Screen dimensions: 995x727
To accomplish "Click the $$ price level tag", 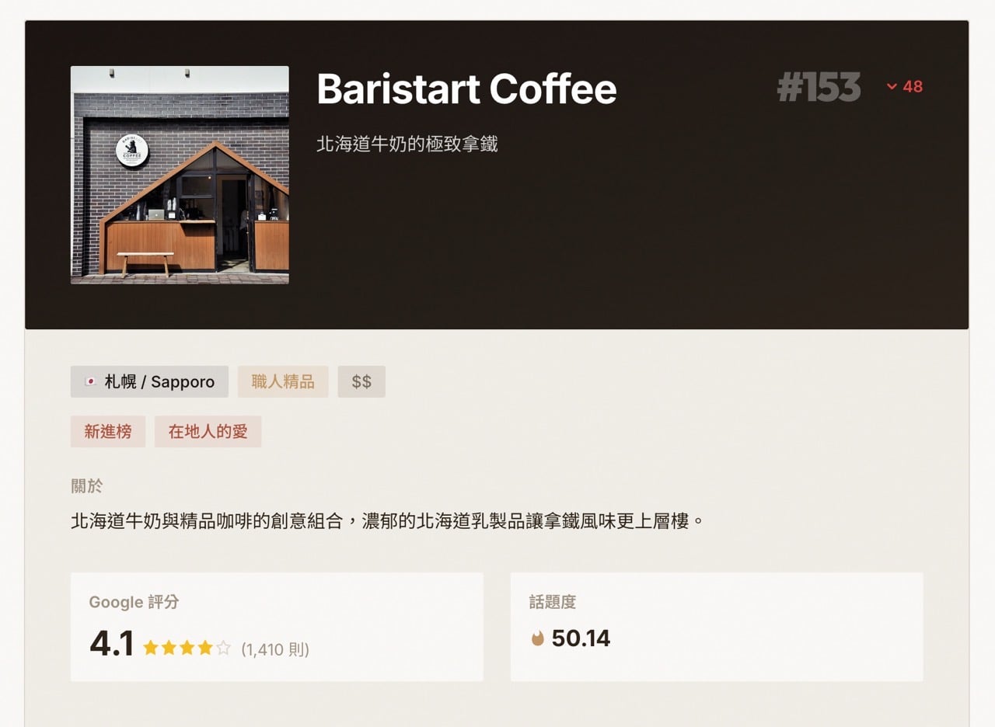I will pyautogui.click(x=361, y=382).
